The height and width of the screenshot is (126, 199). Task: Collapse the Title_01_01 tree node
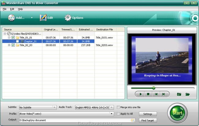9,38
